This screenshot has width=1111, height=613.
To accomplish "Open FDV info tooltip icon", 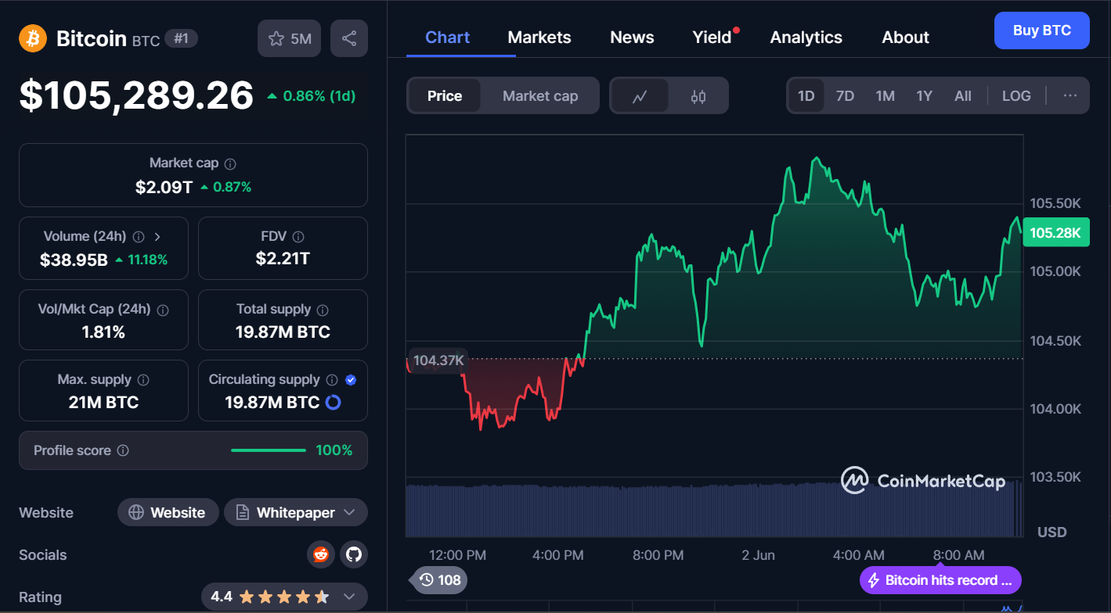I will pyautogui.click(x=298, y=237).
